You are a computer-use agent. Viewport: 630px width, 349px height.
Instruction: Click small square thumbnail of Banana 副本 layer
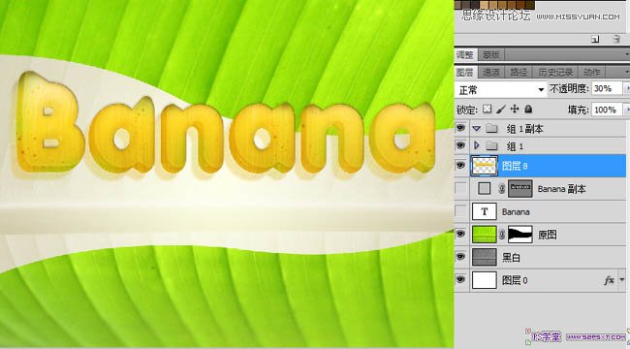tap(485, 189)
